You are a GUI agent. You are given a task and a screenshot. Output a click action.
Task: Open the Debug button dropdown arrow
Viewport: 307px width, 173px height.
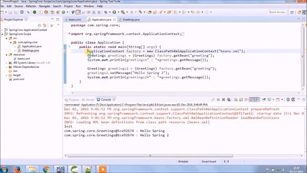coord(110,12)
